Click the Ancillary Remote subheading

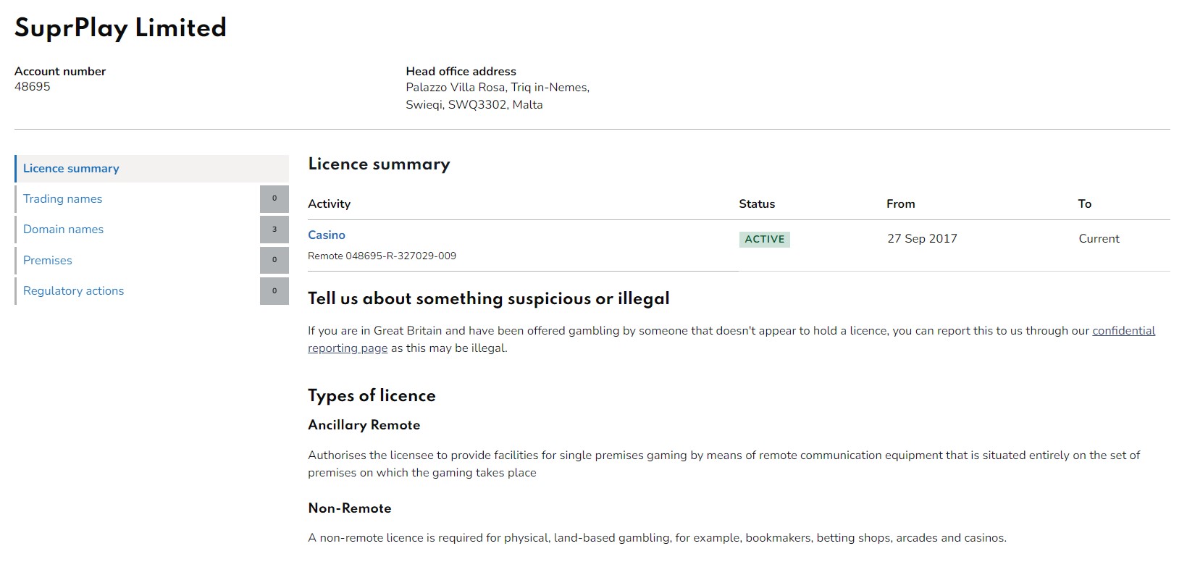[x=364, y=425]
